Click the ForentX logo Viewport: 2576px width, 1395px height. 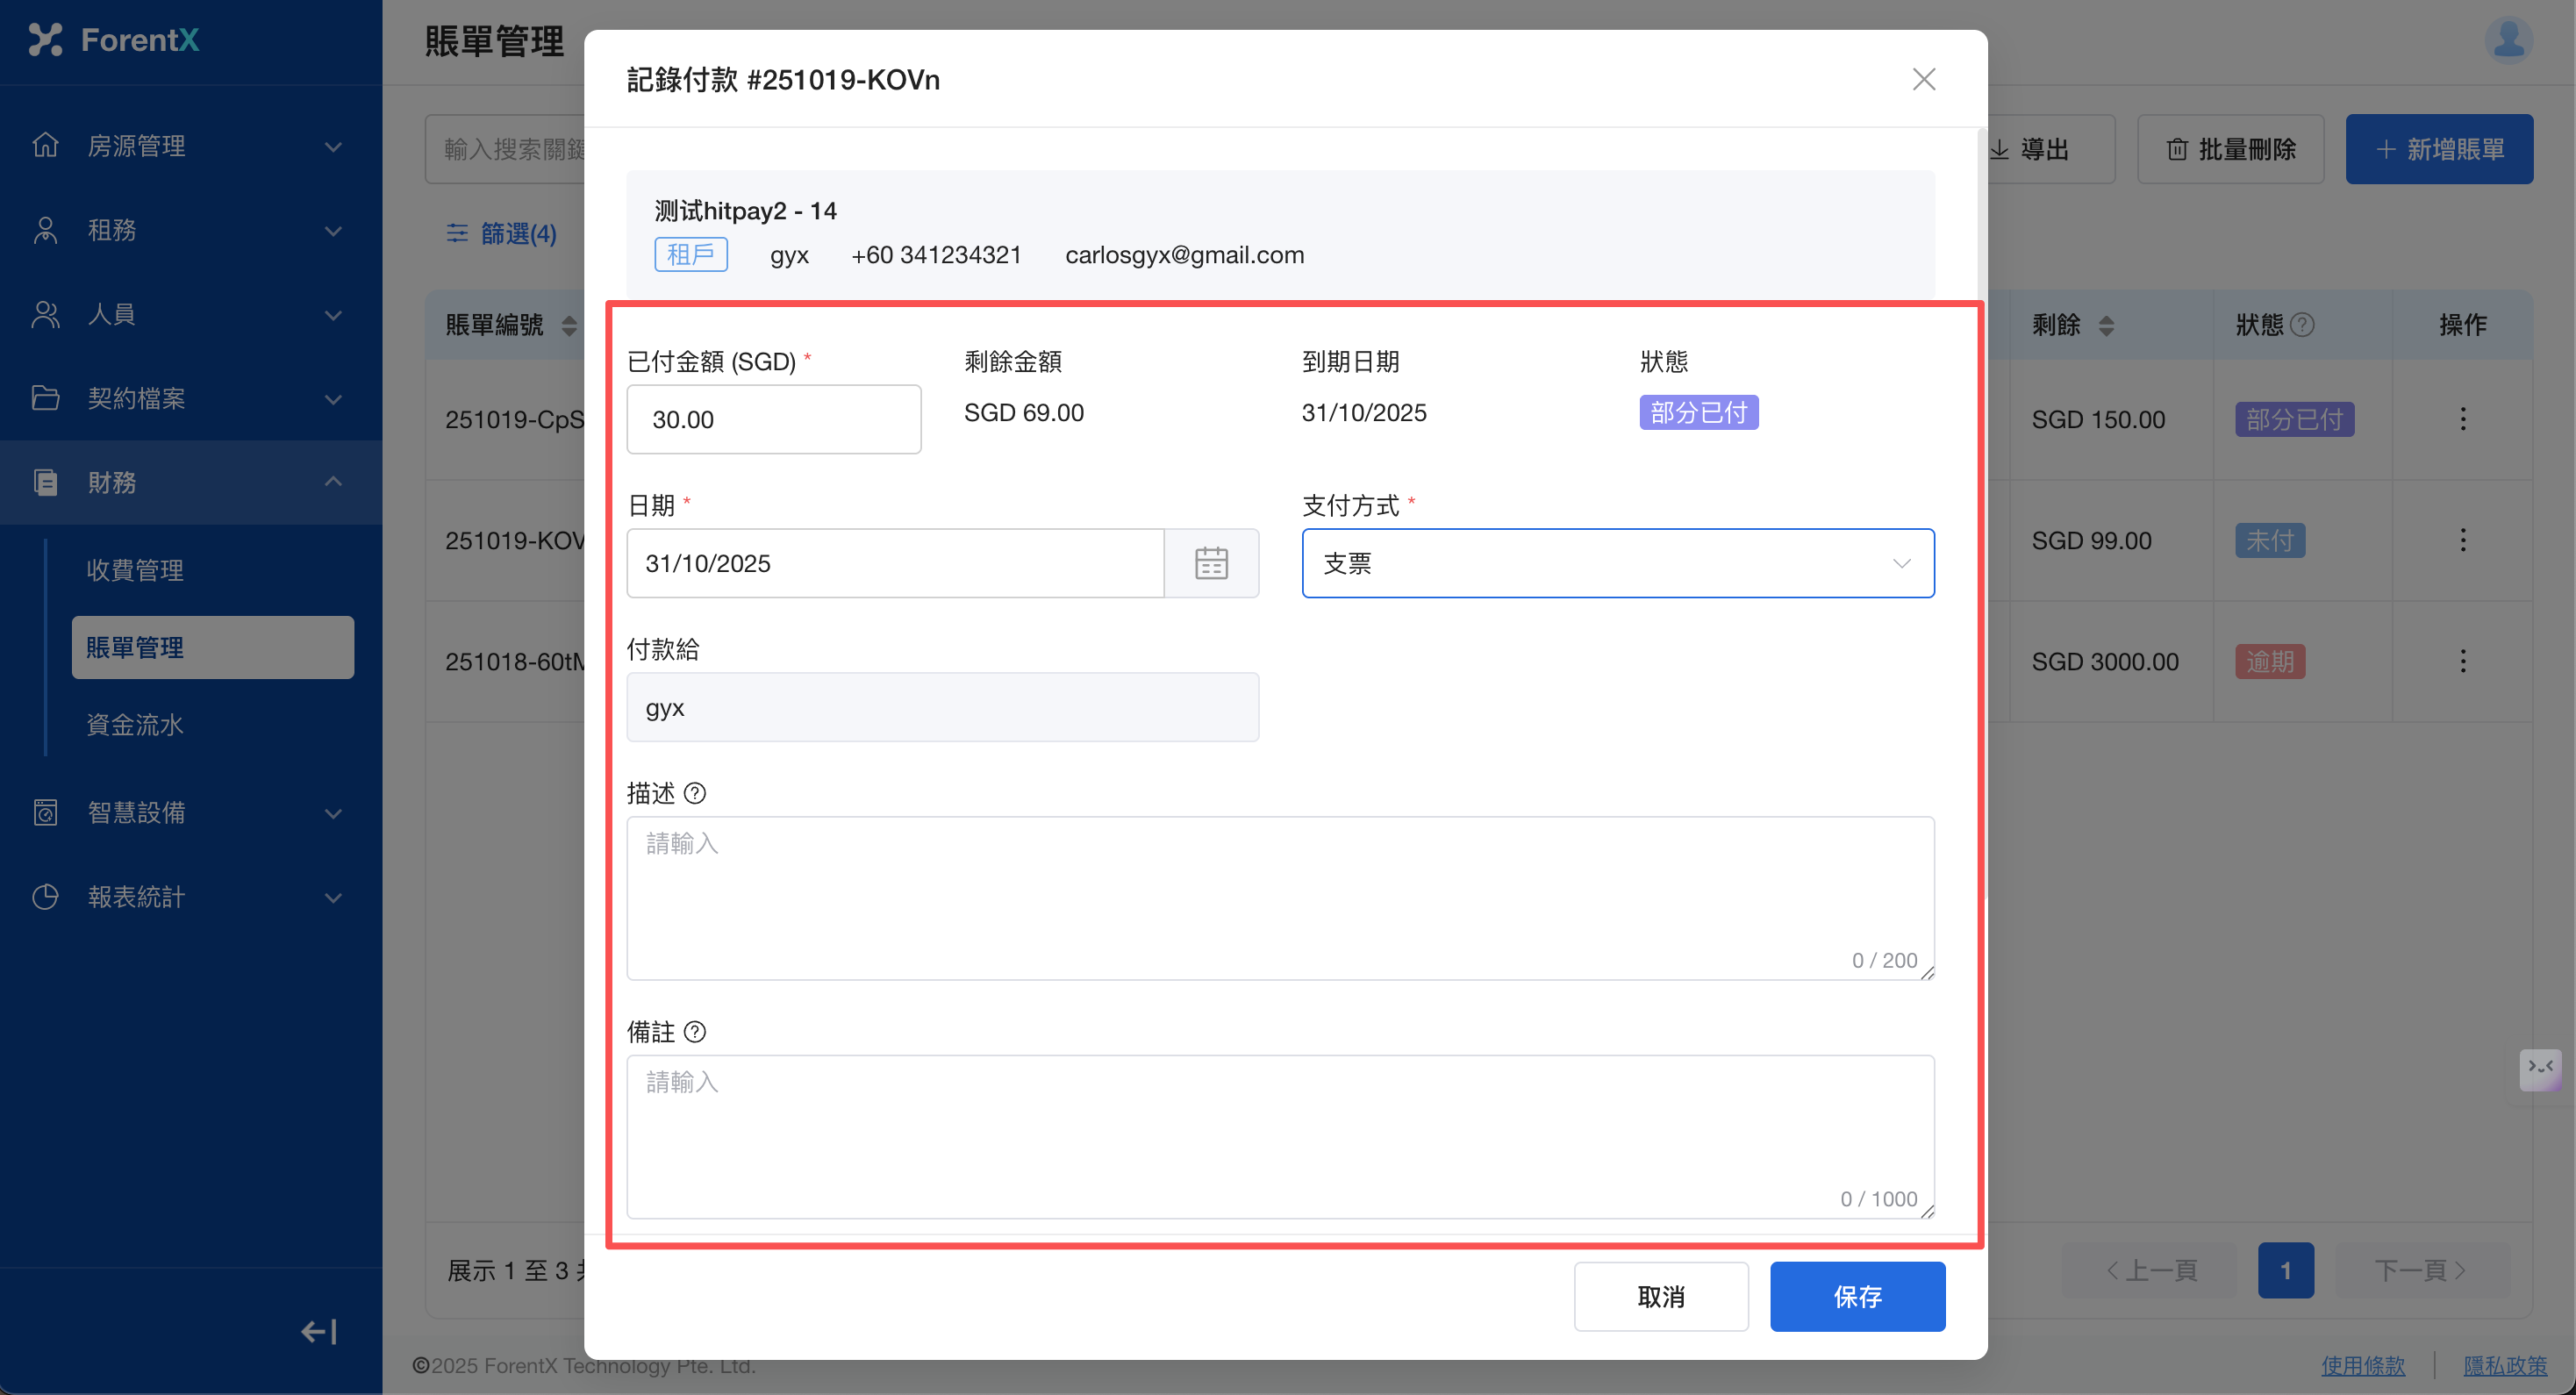pos(114,40)
